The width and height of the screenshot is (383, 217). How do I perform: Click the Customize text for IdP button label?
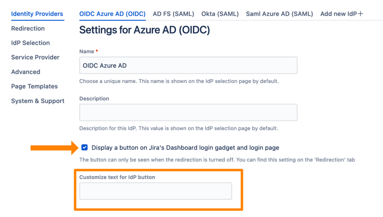point(117,177)
